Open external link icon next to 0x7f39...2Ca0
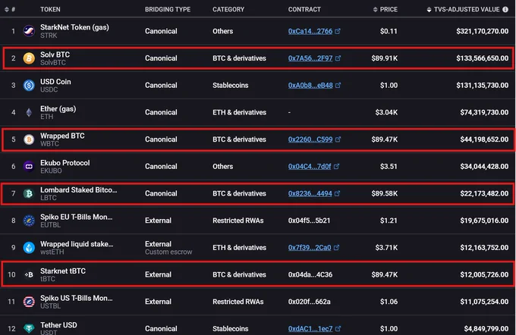The height and width of the screenshot is (335, 516). 336,247
